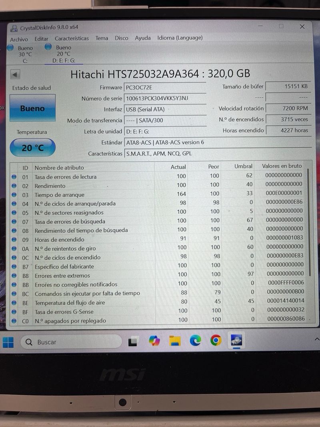320x427 pixels.
Task: Click the CrystalDiskInfo taskbar icon
Action: click(x=236, y=340)
